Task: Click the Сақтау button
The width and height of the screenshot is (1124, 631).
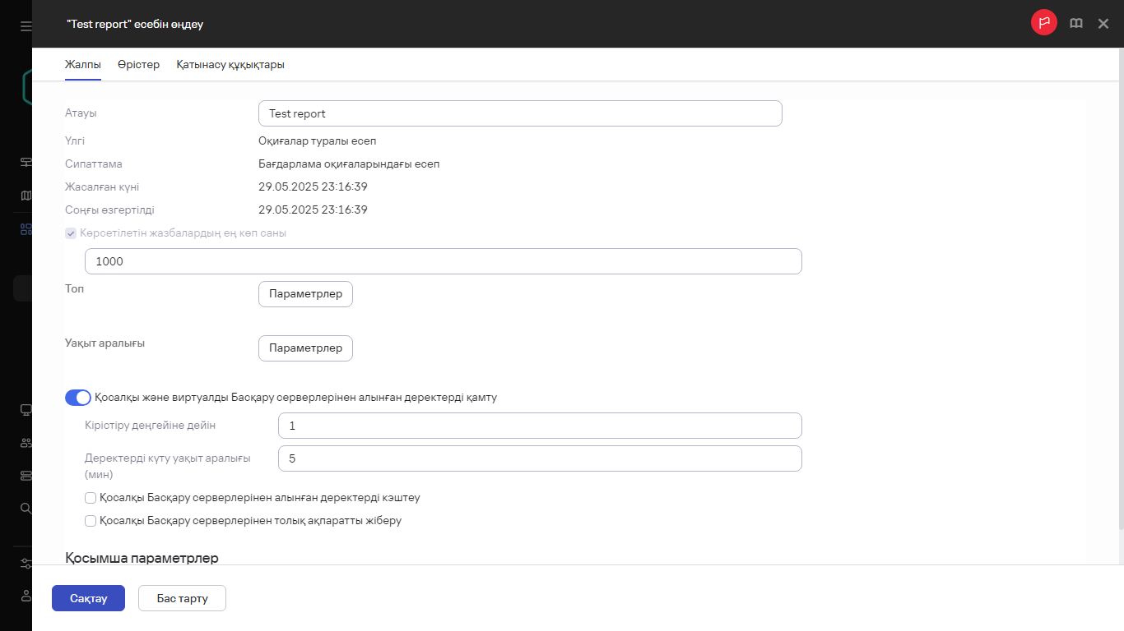Action: click(x=88, y=598)
